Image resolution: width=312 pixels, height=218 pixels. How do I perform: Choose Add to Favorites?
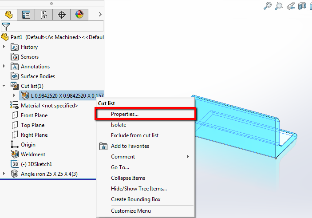click(x=146, y=146)
